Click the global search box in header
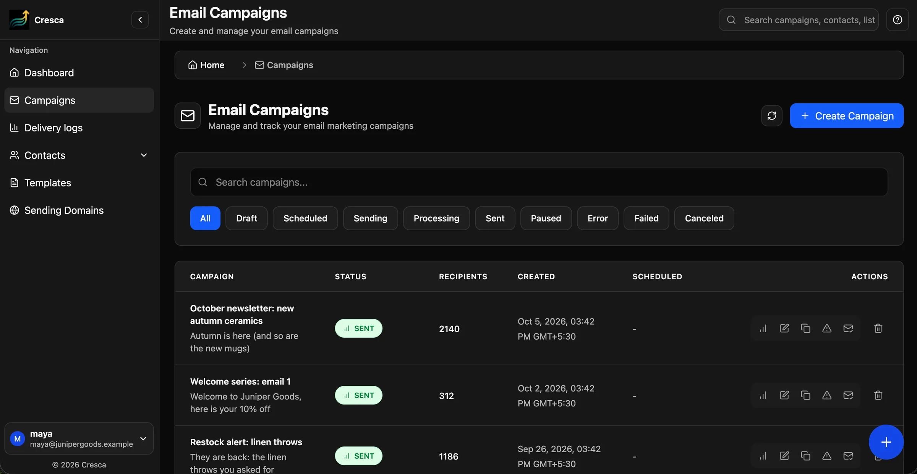The image size is (917, 474). [x=799, y=20]
